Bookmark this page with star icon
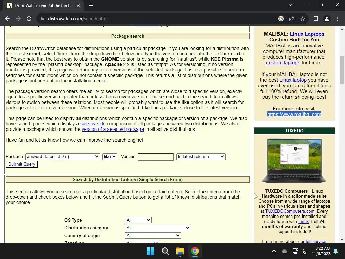 303,19
